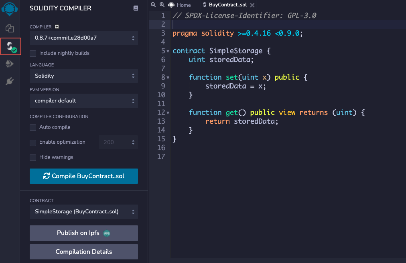Viewport: 406px width, 263px height.
Task: Enable Include nightly builds checkbox
Action: tap(33, 53)
